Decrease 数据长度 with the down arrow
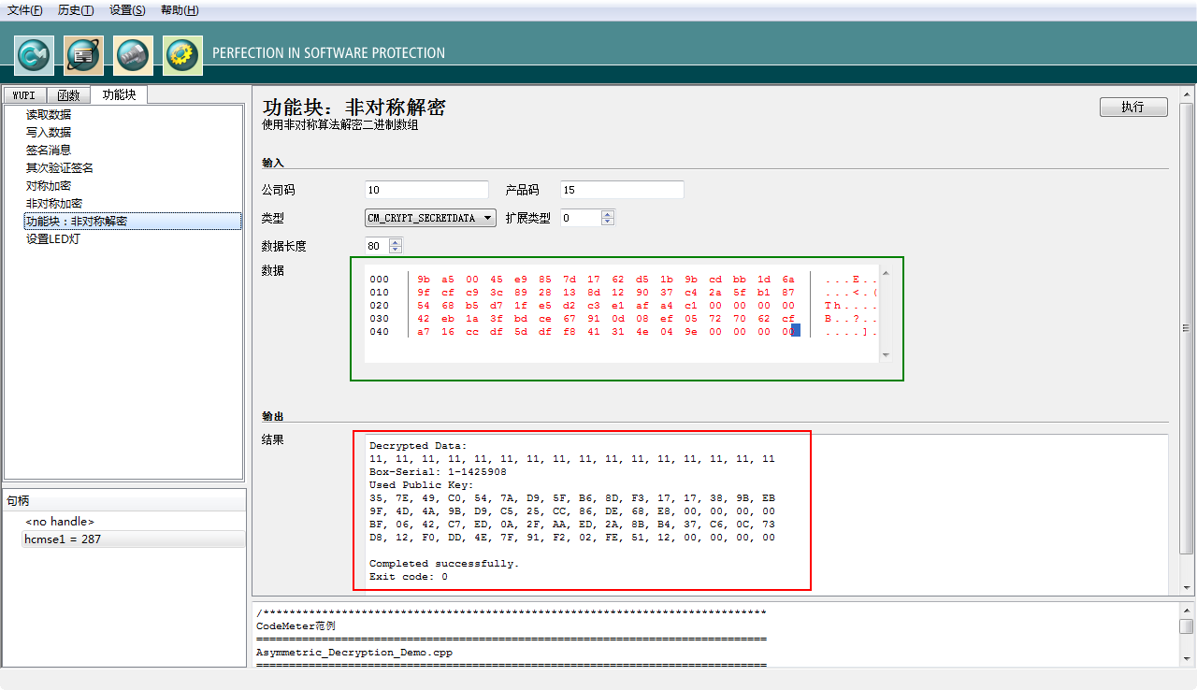 pyautogui.click(x=395, y=251)
